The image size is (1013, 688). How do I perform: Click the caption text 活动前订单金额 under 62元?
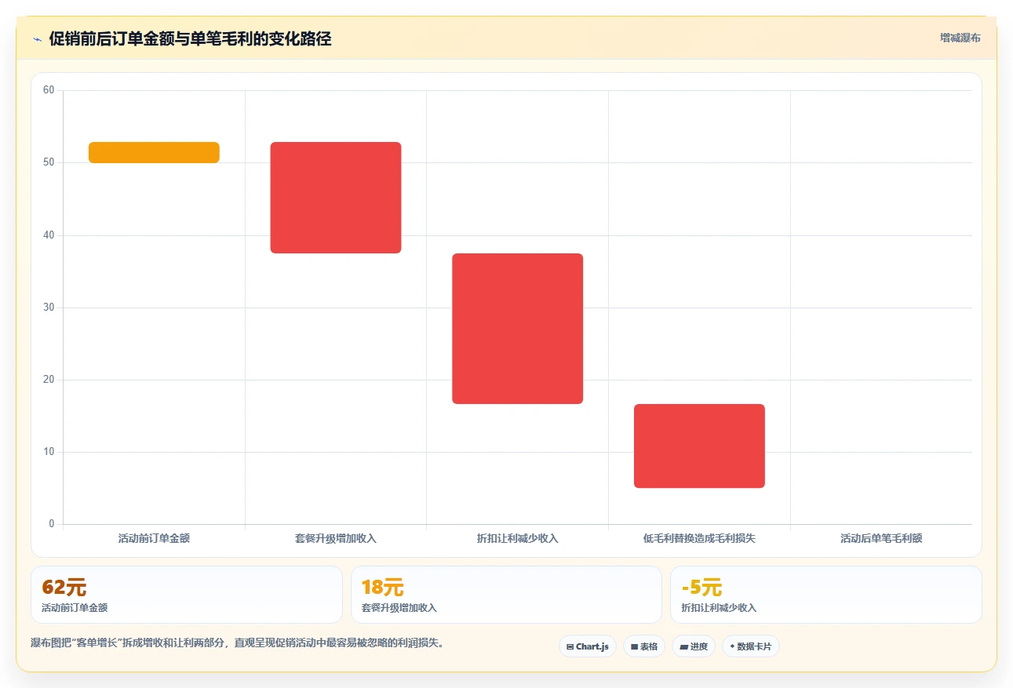[x=75, y=608]
